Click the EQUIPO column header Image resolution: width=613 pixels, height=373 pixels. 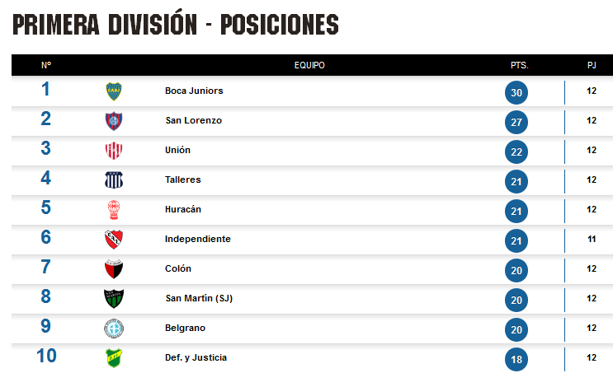(x=309, y=65)
